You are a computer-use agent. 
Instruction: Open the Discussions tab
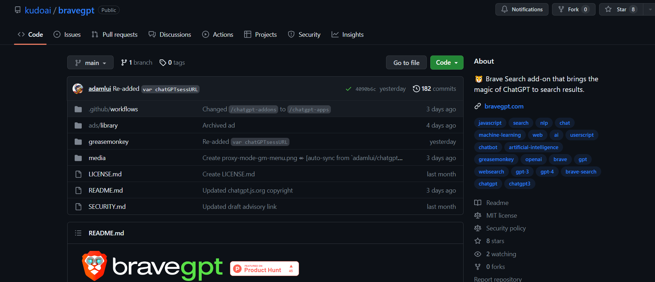[x=170, y=35]
